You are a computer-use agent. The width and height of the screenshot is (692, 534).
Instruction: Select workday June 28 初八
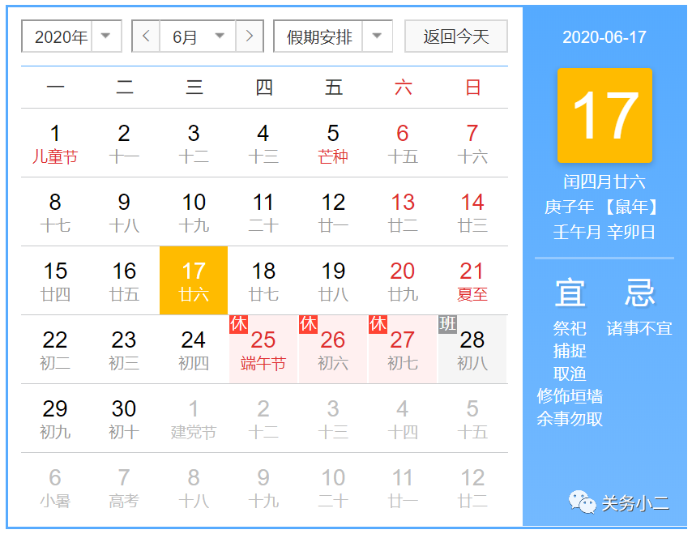[x=472, y=349]
